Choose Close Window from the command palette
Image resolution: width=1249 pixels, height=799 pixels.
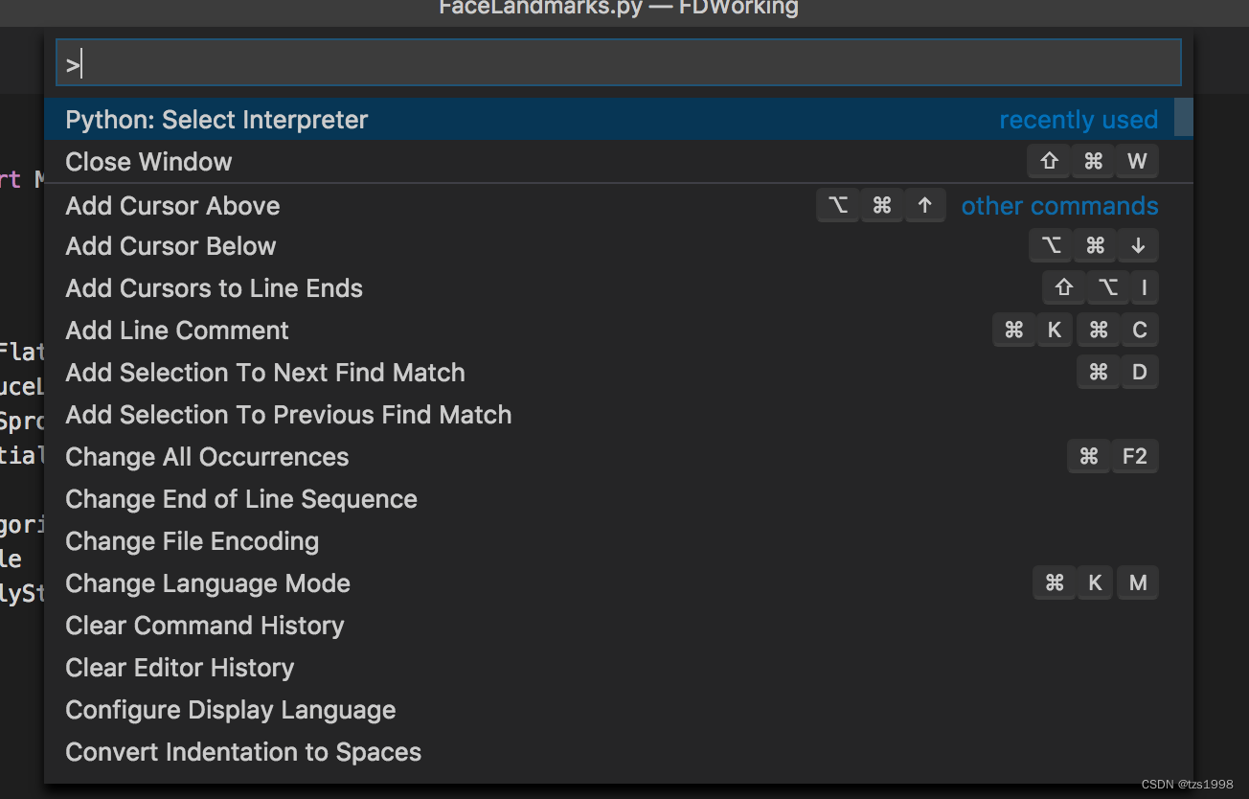click(148, 162)
